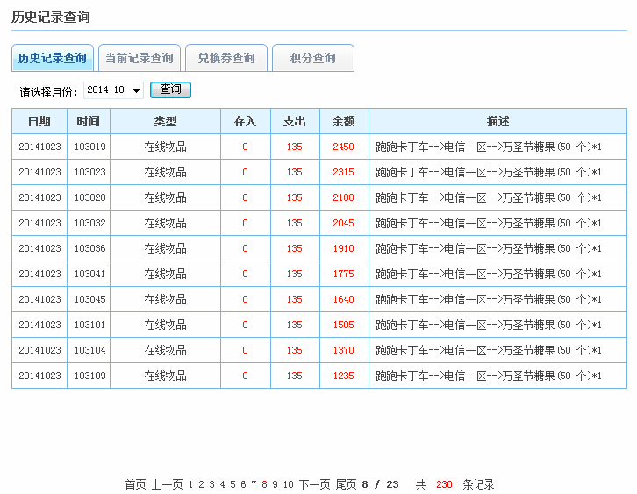Open page 7 in pagination
Viewport: 637px width, 494px height.
click(254, 484)
